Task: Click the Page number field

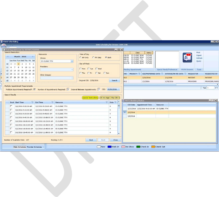Action: point(210,88)
